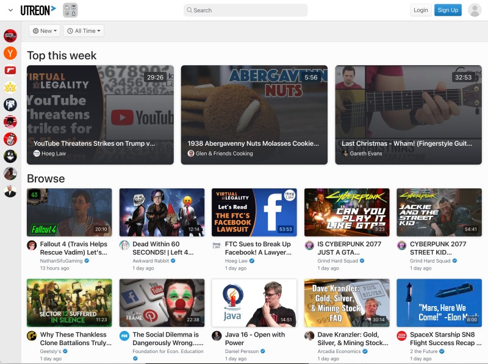This screenshot has width=488, height=364.
Task: Click NathanSifuGaming avatar beside Fallout 4 title
Action: pos(32,245)
